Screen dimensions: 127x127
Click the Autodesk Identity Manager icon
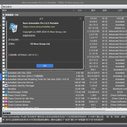click(x=6, y=86)
